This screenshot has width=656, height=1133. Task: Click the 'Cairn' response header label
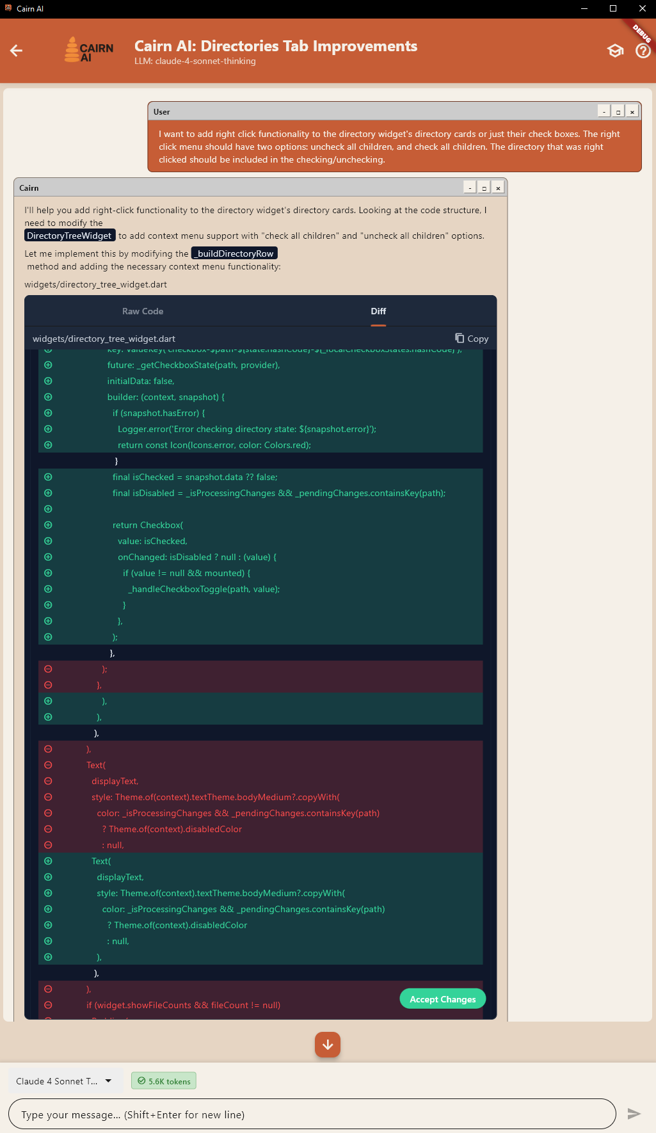pos(29,188)
